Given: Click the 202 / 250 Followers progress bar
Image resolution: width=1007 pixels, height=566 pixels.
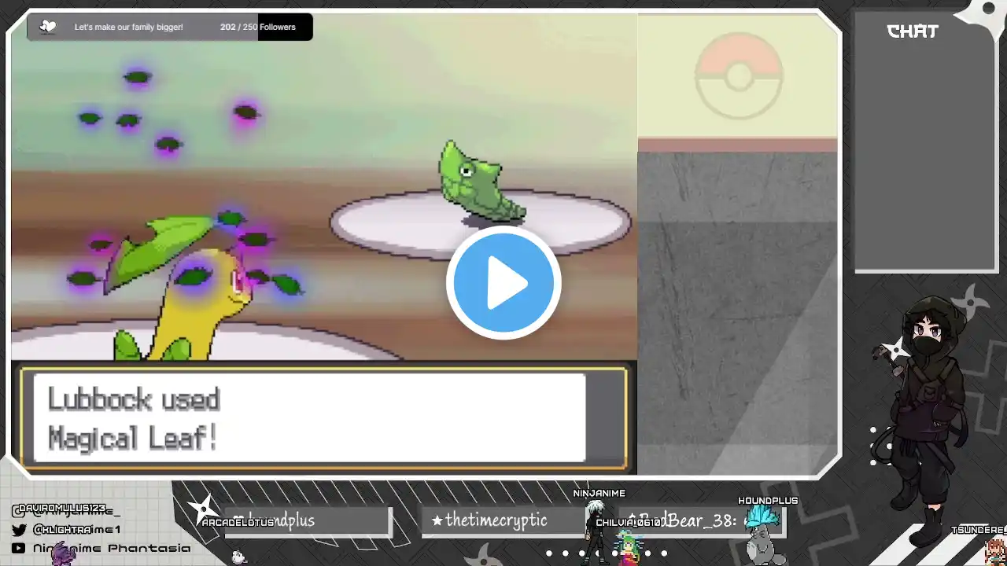Looking at the screenshot, I should [x=257, y=27].
